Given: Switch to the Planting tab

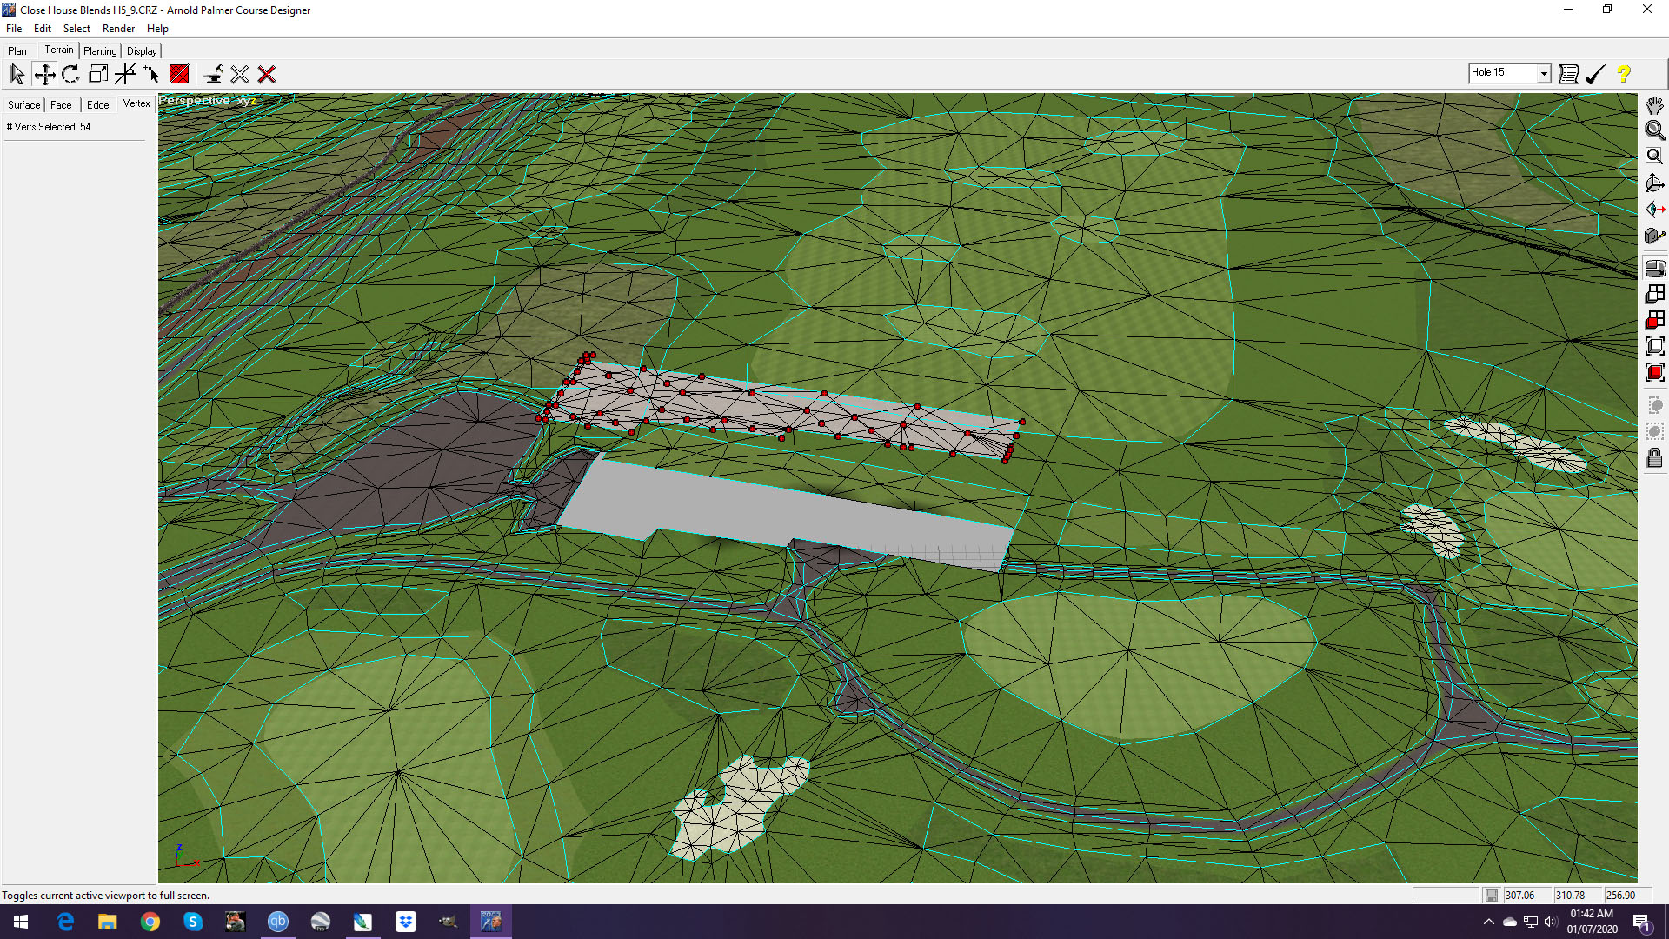Looking at the screenshot, I should coord(100,51).
